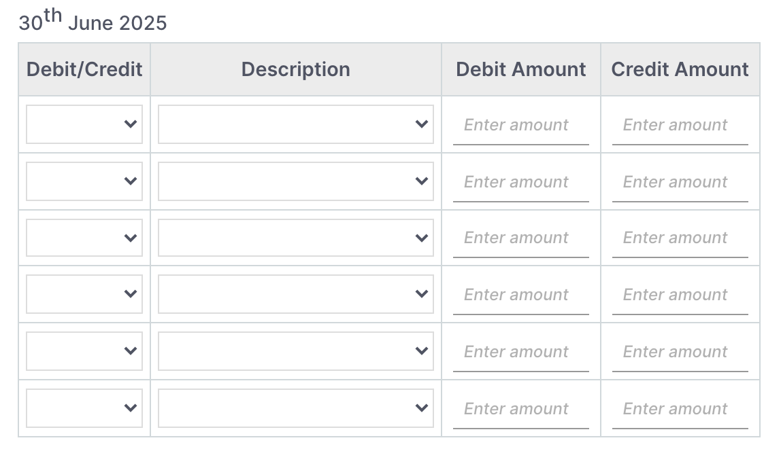
Task: Expand second row Description dropdown
Action: 295,181
